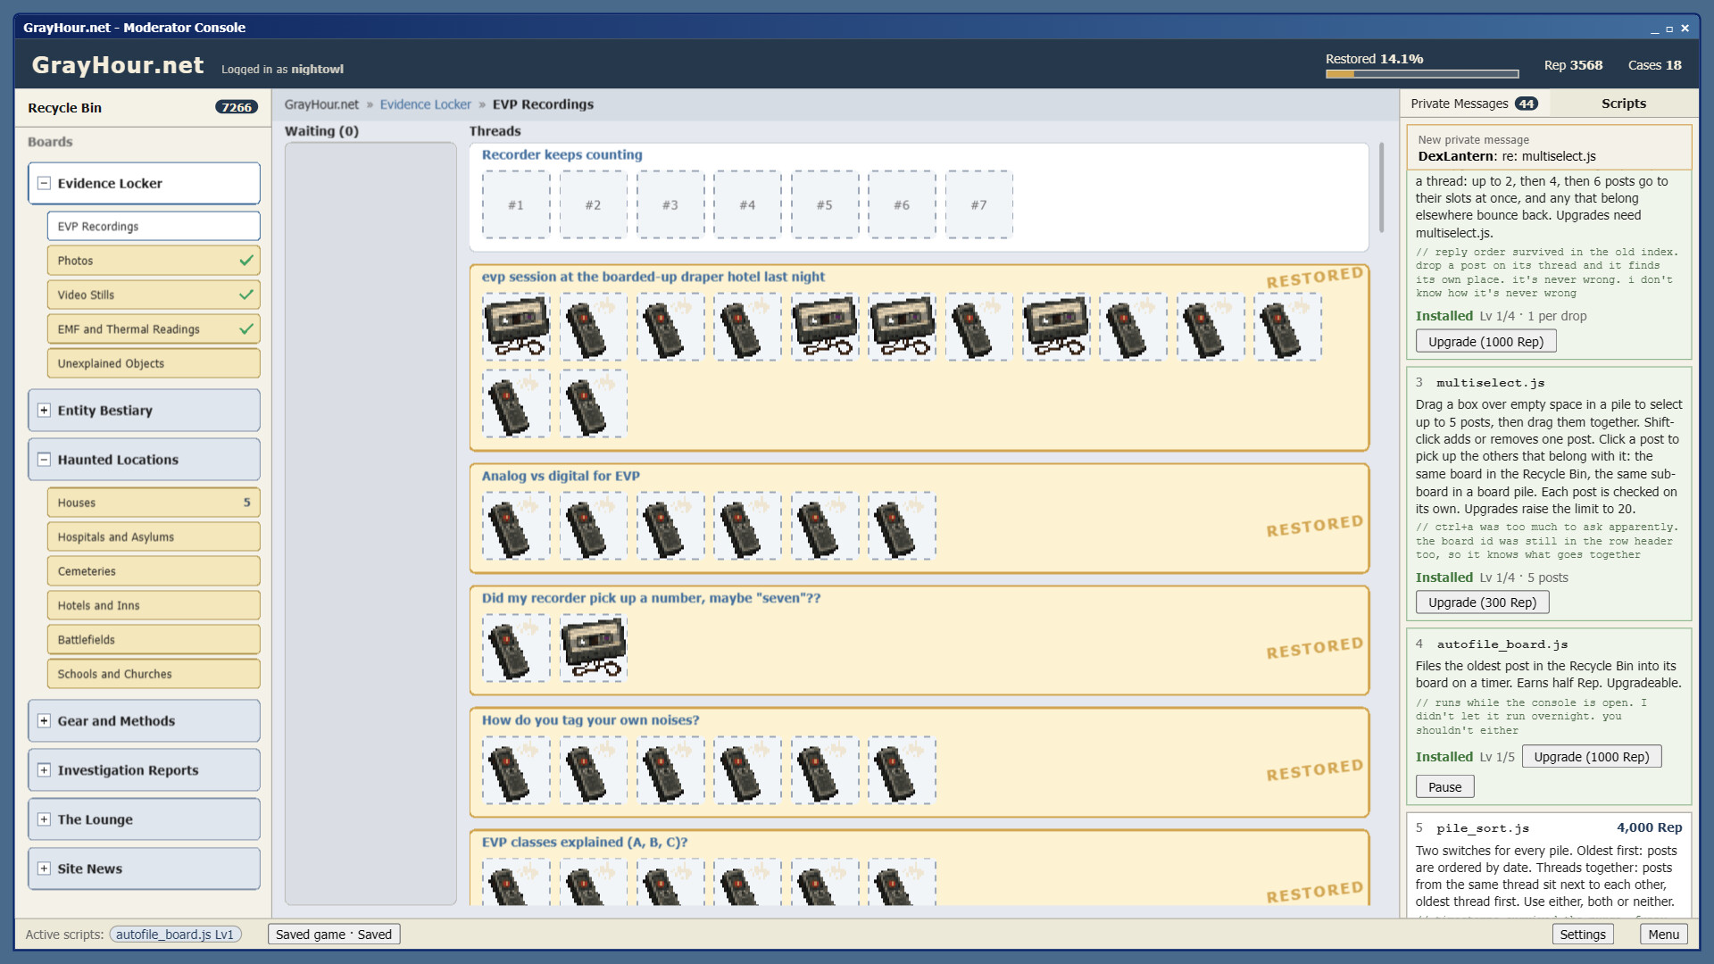Click the Saved game status button
Image resolution: width=1714 pixels, height=964 pixels.
pos(334,935)
